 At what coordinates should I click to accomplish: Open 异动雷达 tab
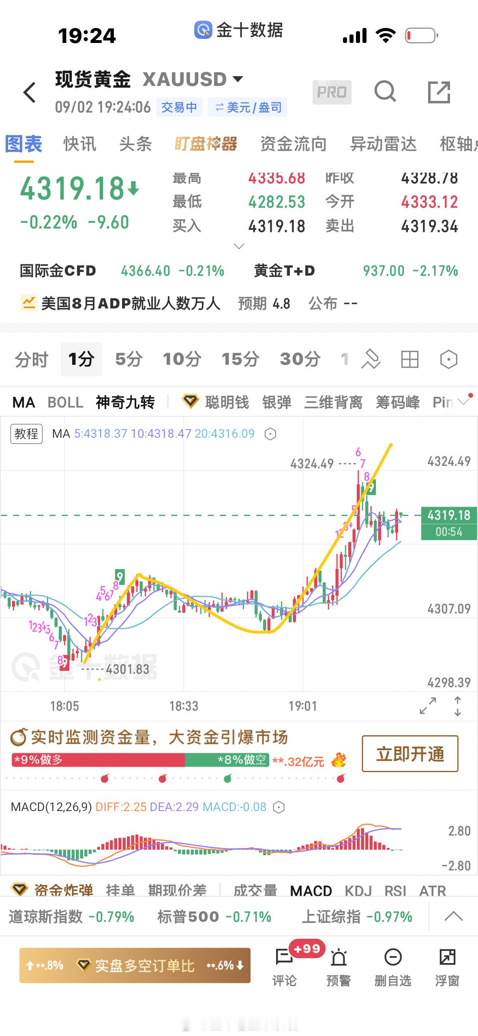tap(383, 144)
